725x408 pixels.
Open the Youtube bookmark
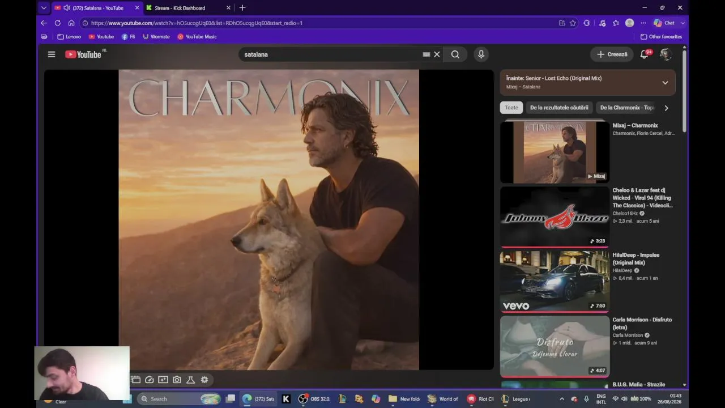[x=101, y=37]
